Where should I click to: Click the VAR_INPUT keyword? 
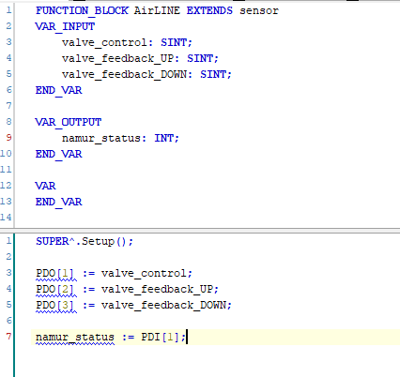65,26
